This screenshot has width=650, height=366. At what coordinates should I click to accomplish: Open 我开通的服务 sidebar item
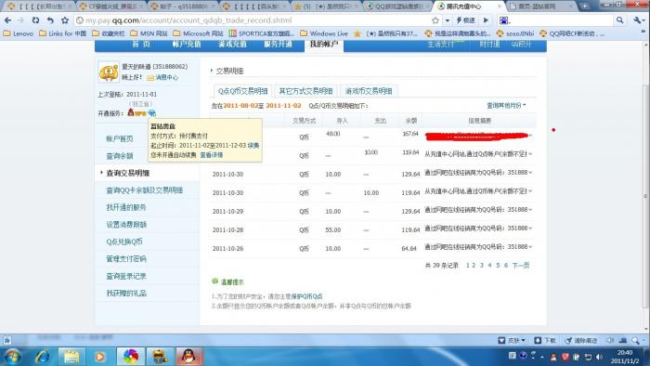[x=126, y=207]
